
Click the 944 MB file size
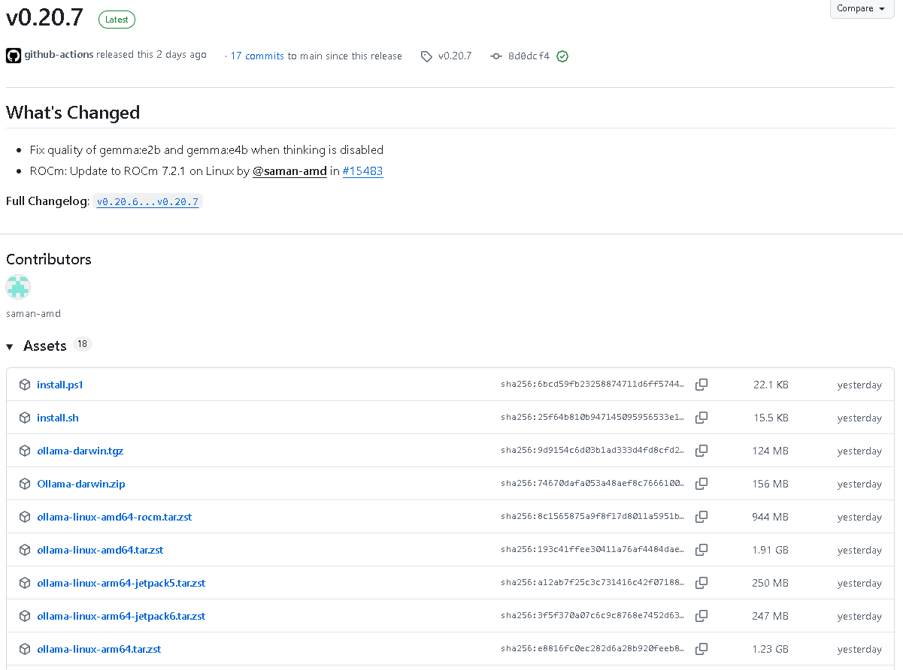point(771,517)
